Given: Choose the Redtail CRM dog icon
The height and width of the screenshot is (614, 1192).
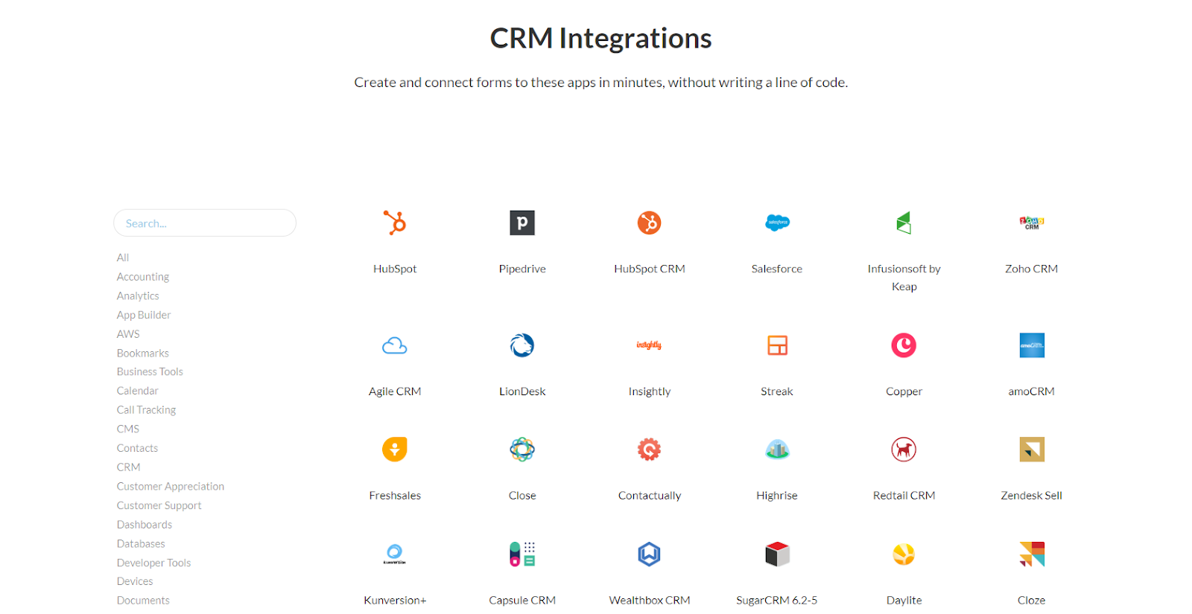Looking at the screenshot, I should coord(904,450).
